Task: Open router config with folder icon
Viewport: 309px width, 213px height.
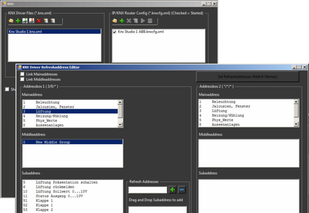Action: (115, 20)
